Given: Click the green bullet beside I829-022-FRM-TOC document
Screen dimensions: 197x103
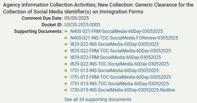Looking at the screenshot, I should [66, 51].
